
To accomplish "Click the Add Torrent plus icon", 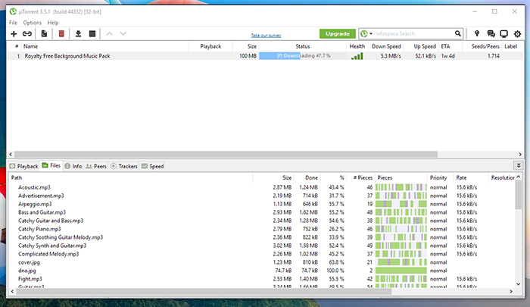I will click(x=14, y=34).
